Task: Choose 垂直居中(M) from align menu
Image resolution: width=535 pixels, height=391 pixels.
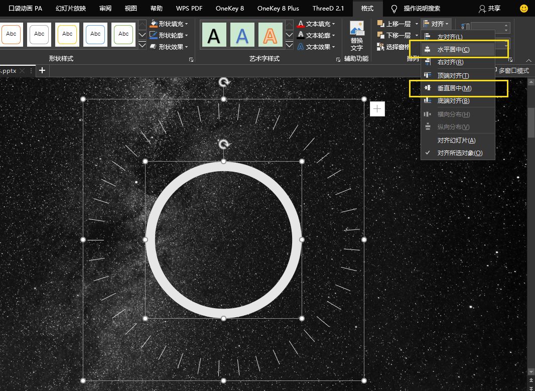Action: (x=458, y=88)
